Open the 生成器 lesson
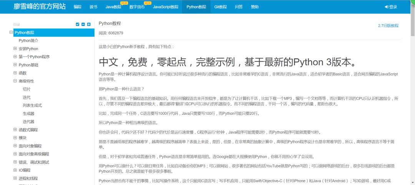Viewport: 415px width, 185px height. point(28,113)
